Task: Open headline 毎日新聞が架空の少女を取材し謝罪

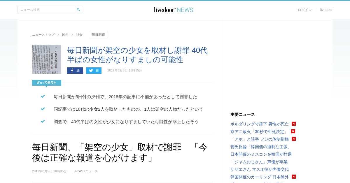Action: click(137, 55)
